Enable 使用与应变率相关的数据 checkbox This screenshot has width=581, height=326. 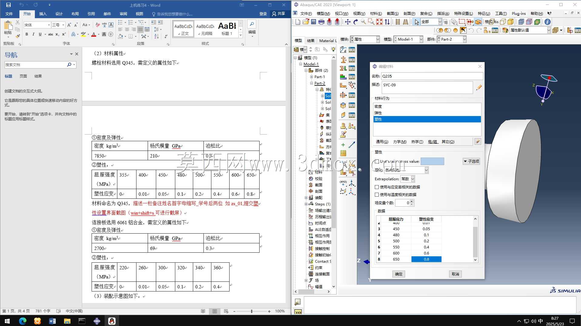(377, 187)
